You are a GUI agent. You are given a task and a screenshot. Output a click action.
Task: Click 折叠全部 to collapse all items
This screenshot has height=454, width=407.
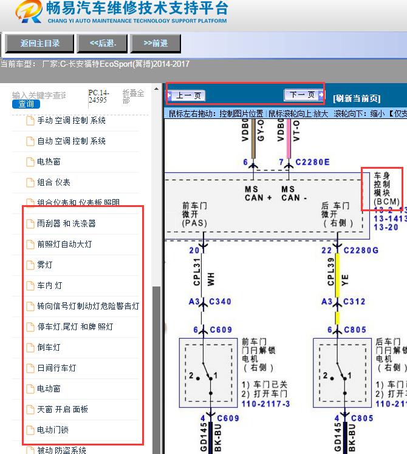(133, 97)
